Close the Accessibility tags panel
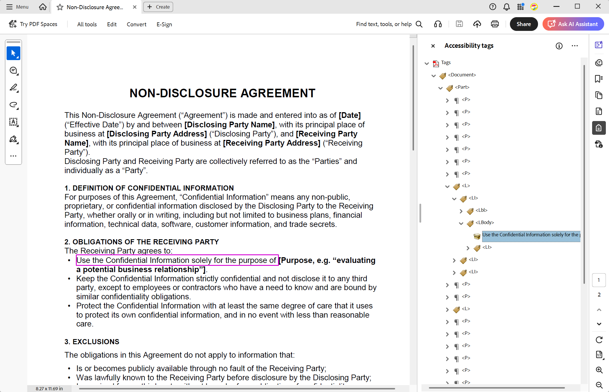609x392 pixels. [x=433, y=46]
